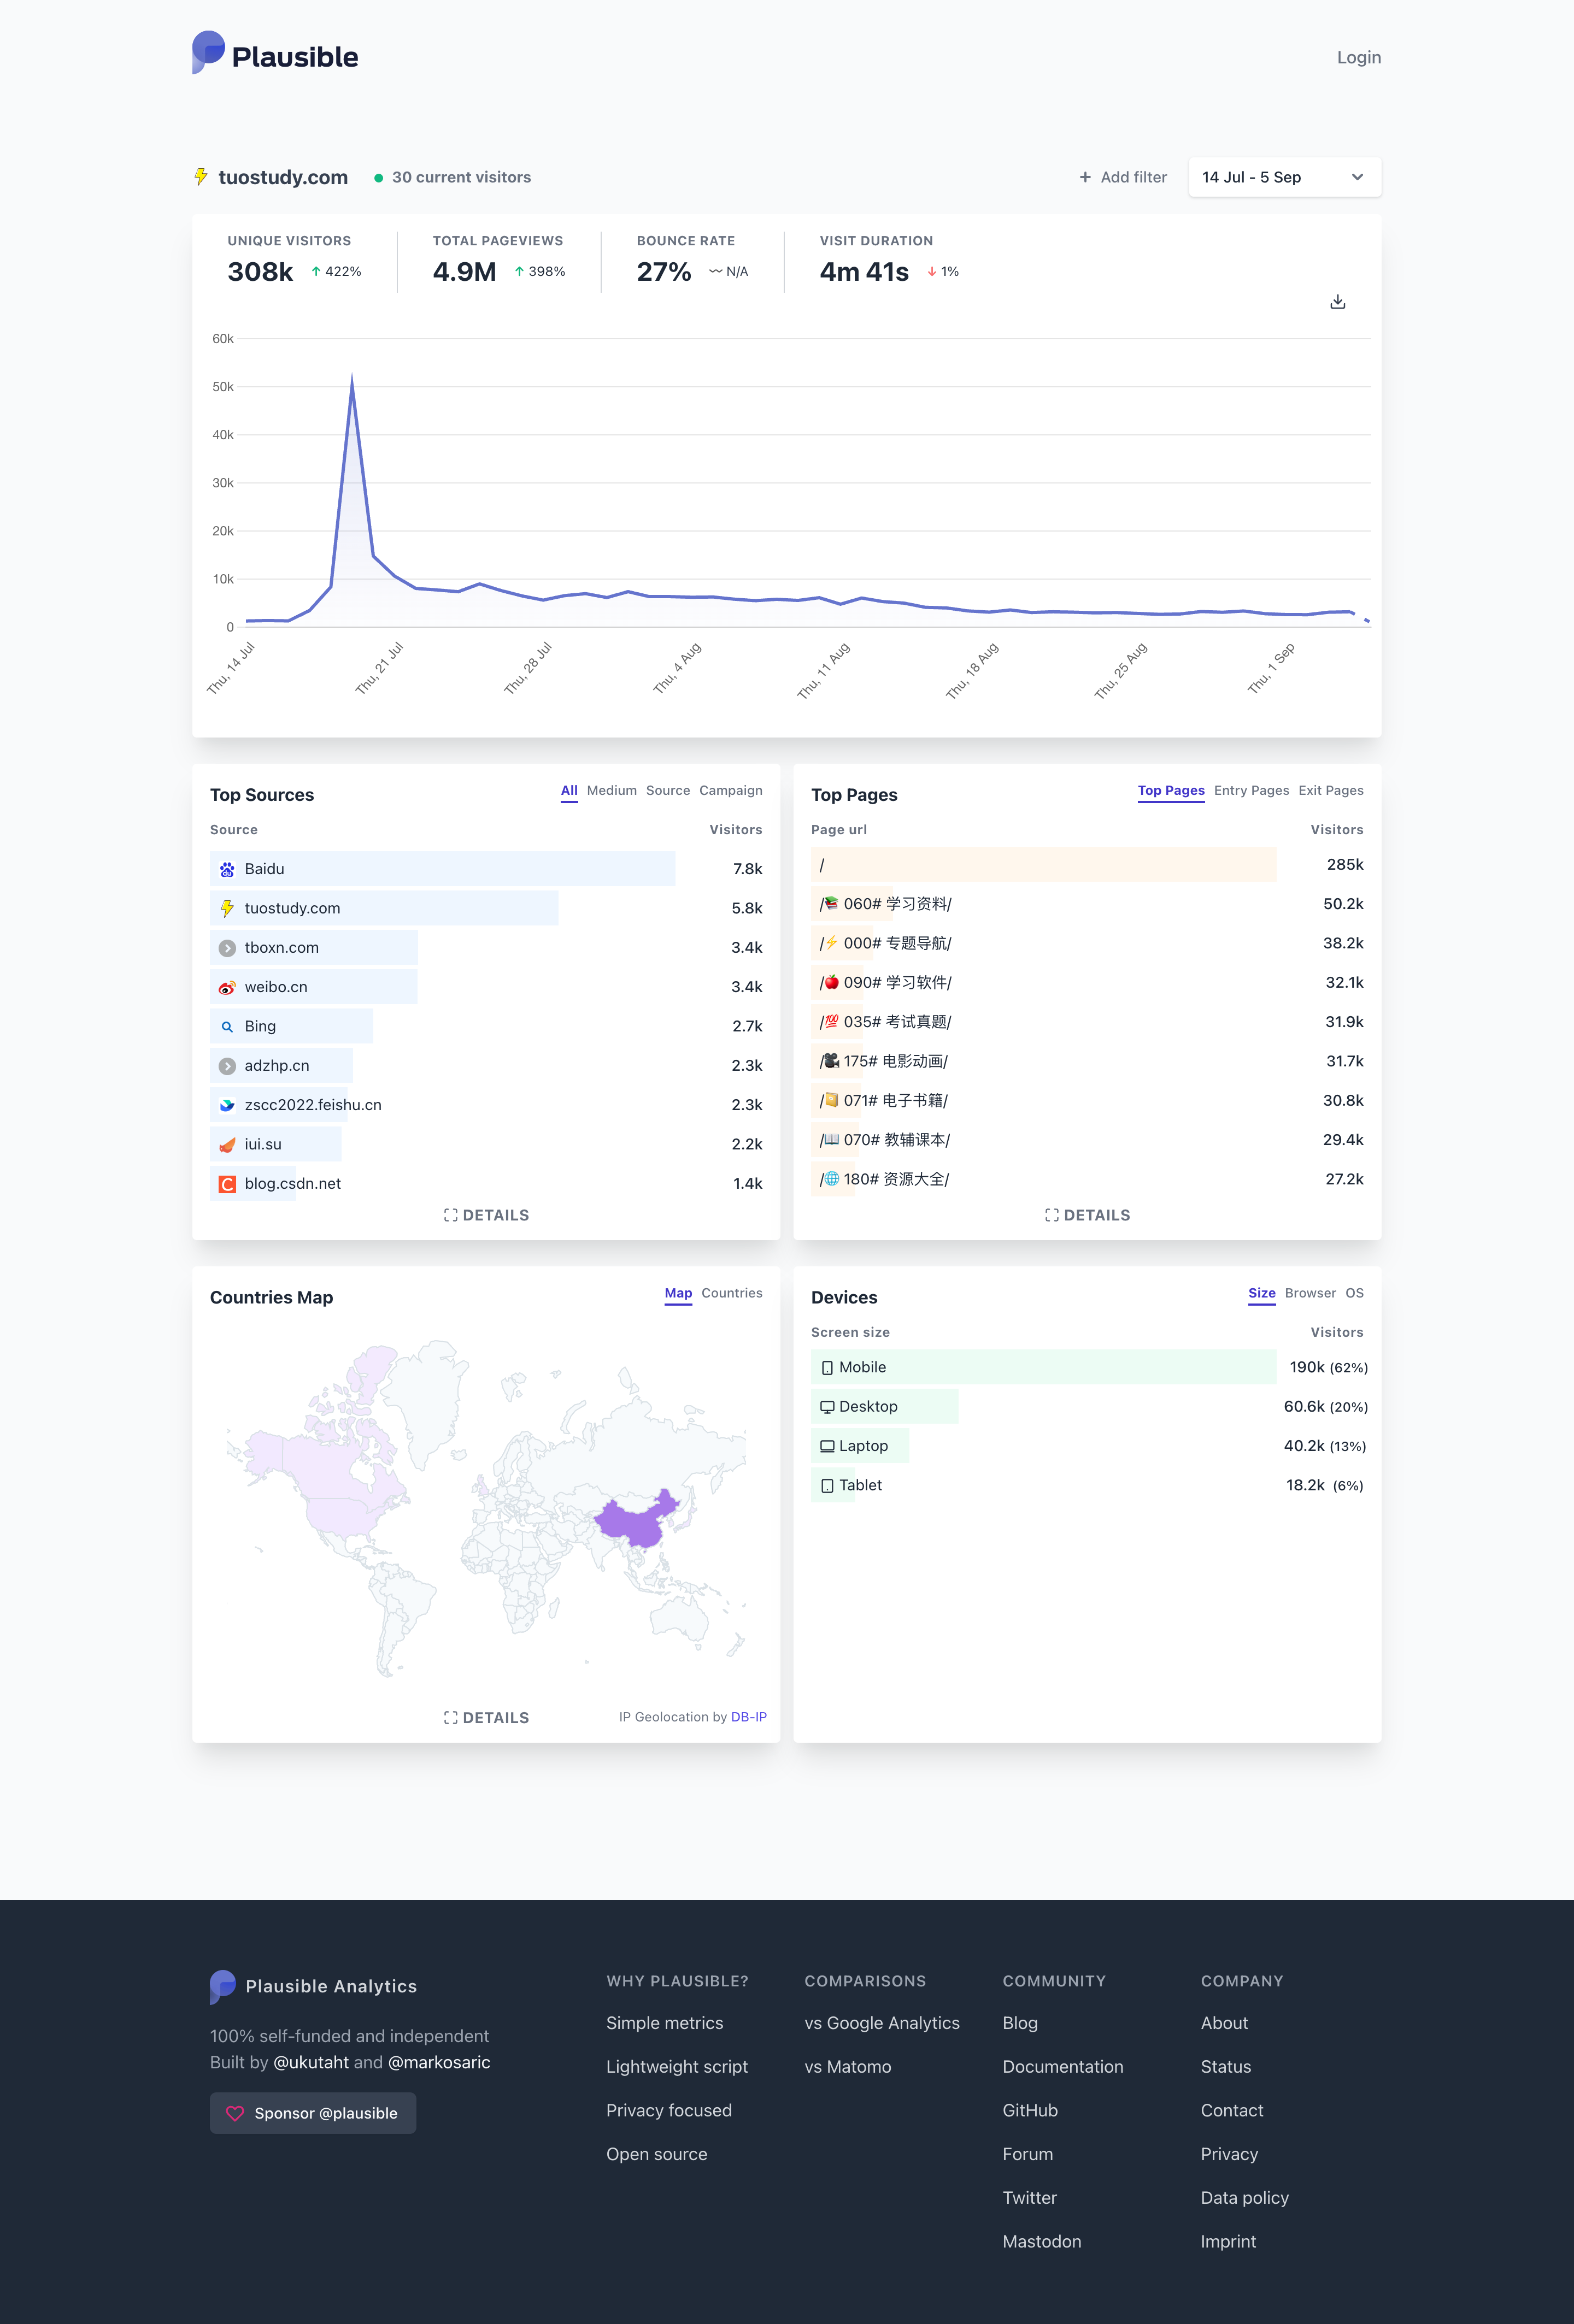
Task: Expand the Countries Map DETAILS view
Action: tap(486, 1717)
